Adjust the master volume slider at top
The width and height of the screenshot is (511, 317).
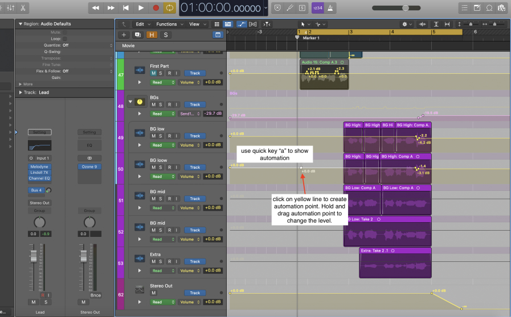[x=406, y=8]
